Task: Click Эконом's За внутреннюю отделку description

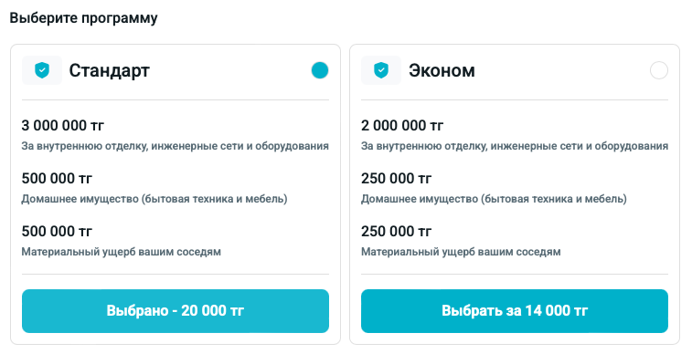Action: pos(515,146)
